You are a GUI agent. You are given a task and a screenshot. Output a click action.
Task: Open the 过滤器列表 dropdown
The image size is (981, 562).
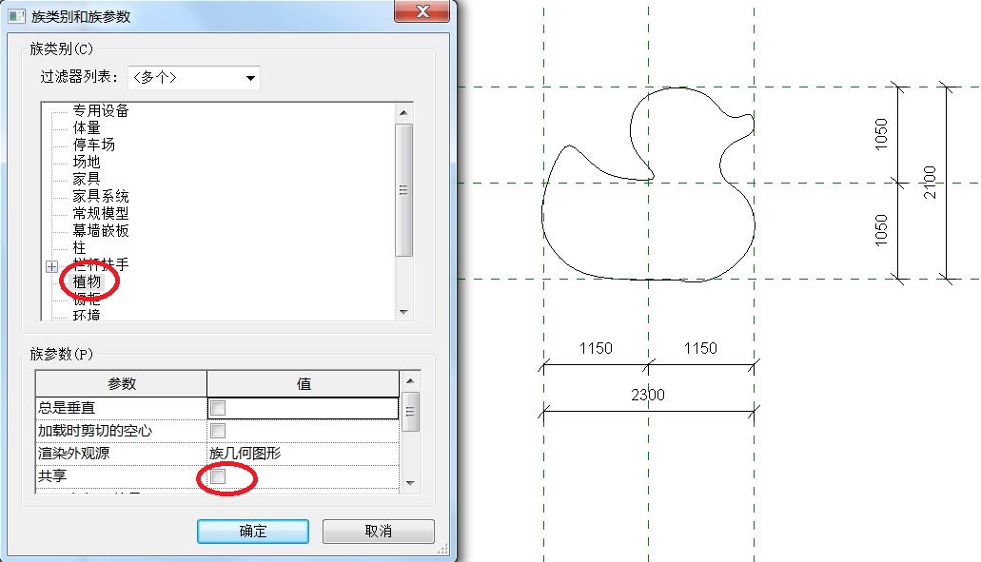(194, 78)
